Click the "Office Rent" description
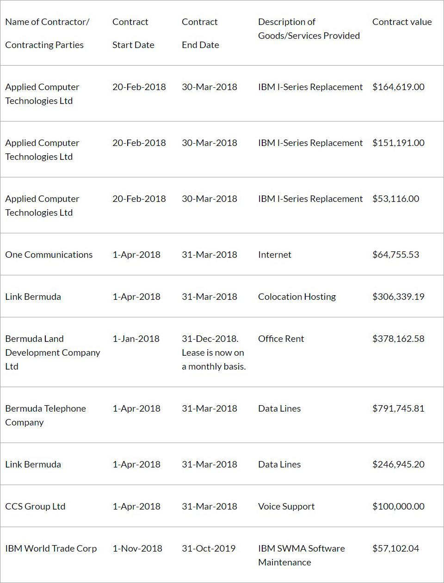Screen dimensions: 444x583 [x=281, y=339]
